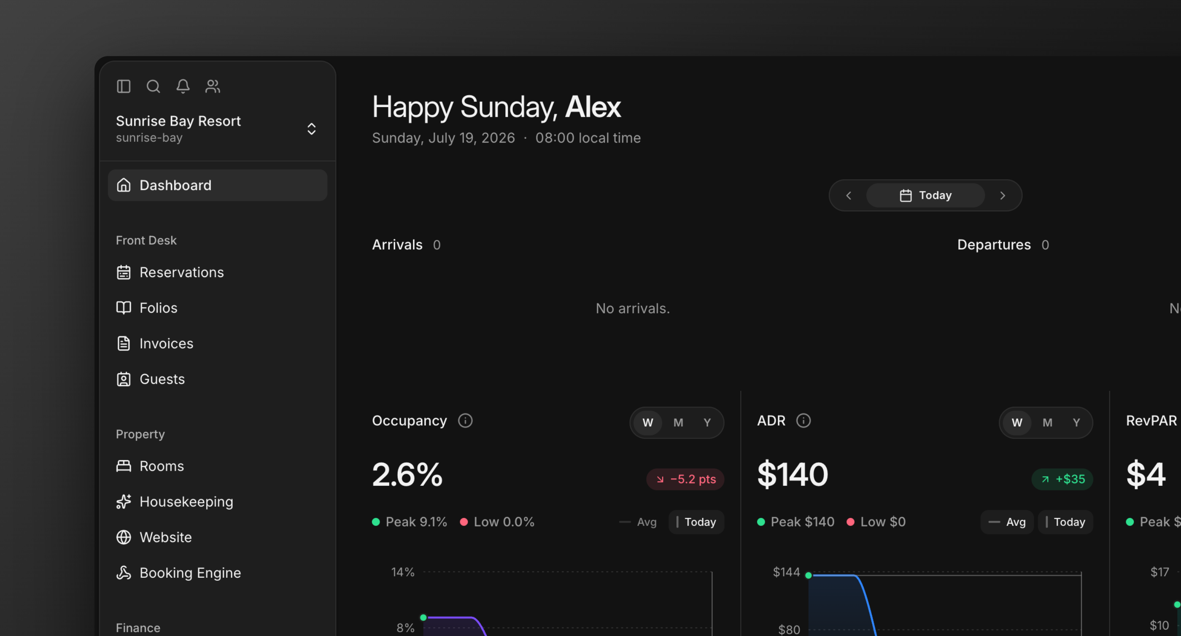Click the Invoices document icon
1181x636 pixels.
click(x=124, y=343)
